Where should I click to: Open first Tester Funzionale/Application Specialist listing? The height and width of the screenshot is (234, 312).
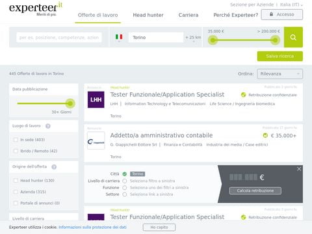point(167,95)
